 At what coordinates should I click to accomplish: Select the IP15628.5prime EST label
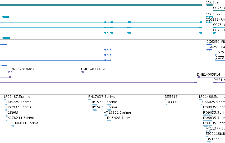pos(105,107)
